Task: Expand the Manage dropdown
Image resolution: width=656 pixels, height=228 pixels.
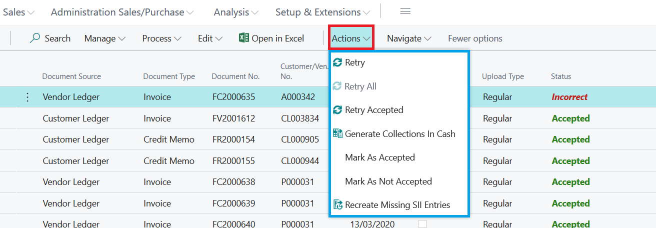Action: (x=104, y=38)
